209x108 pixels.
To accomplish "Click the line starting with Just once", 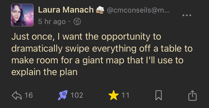I will pos(86,37).
